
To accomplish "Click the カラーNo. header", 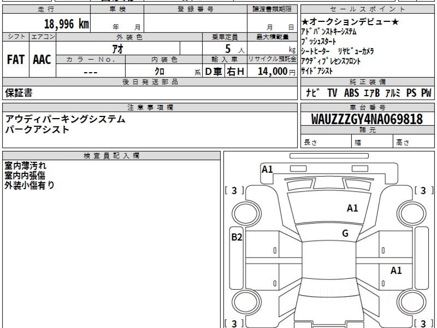I will pyautogui.click(x=91, y=59).
